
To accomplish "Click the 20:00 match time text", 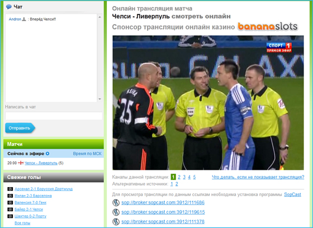I will tap(12, 163).
